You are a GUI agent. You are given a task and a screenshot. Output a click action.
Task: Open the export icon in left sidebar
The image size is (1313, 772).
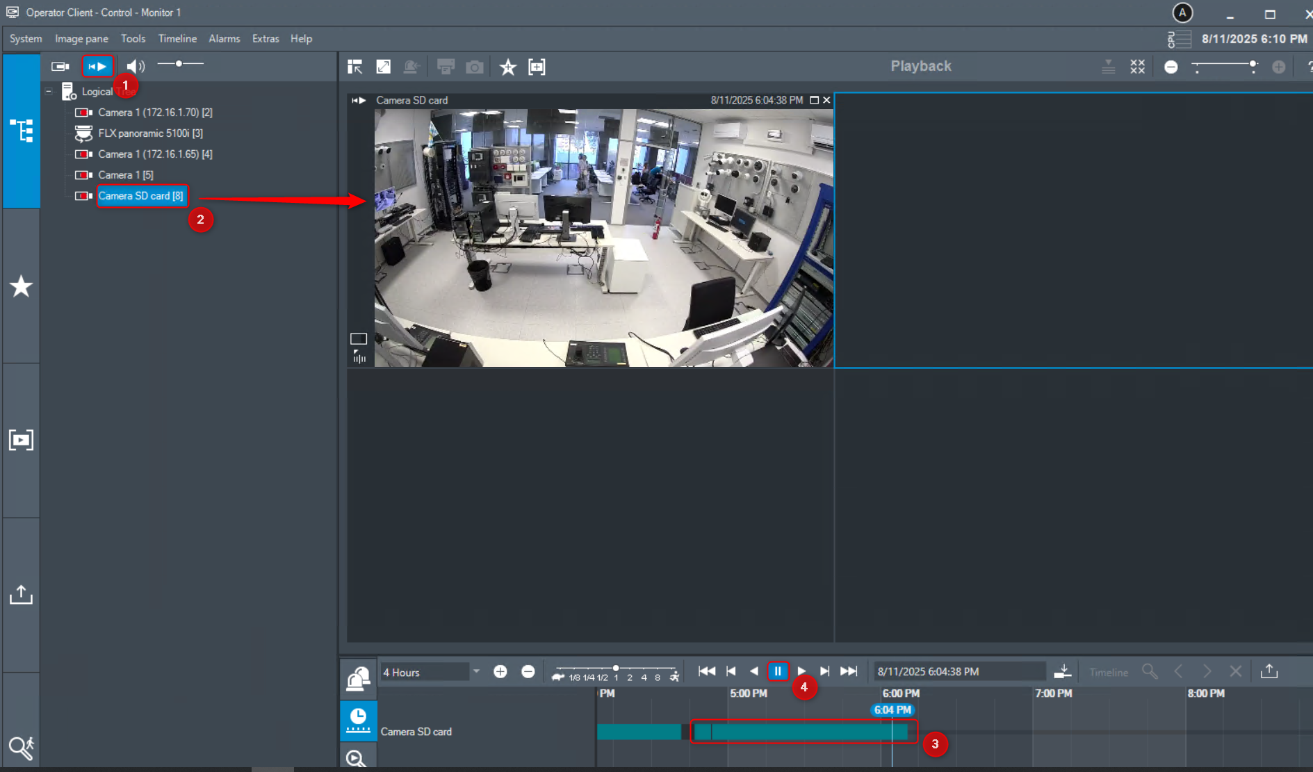pyautogui.click(x=21, y=595)
